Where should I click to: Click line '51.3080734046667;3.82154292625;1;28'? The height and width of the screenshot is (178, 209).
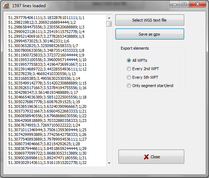(44, 144)
